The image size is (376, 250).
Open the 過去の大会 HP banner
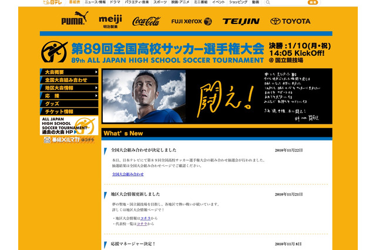(x=69, y=126)
